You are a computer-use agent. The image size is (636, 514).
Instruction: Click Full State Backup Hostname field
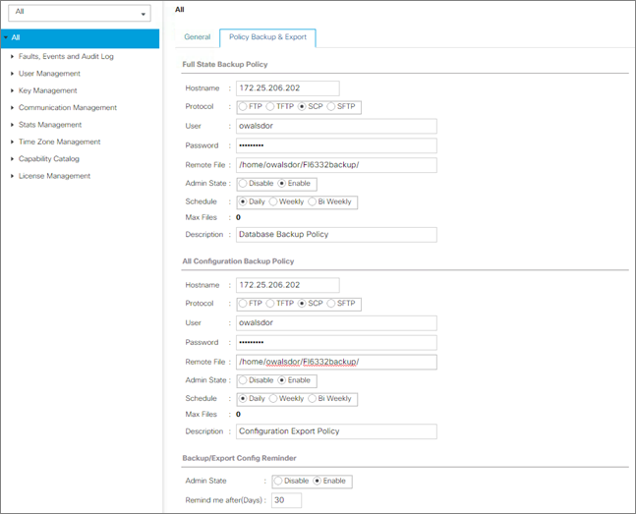pyautogui.click(x=288, y=88)
